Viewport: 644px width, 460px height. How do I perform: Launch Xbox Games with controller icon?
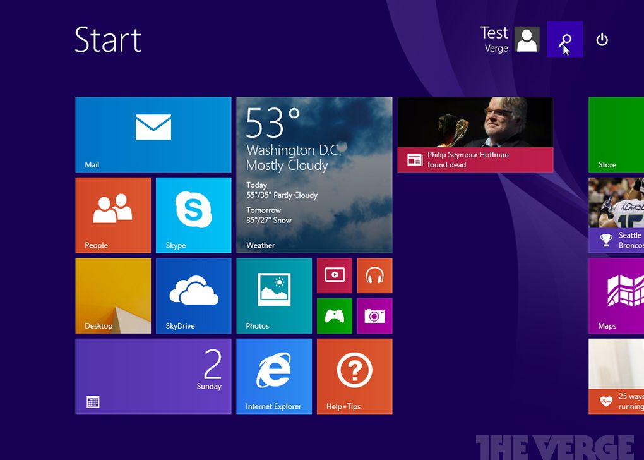[x=334, y=316]
